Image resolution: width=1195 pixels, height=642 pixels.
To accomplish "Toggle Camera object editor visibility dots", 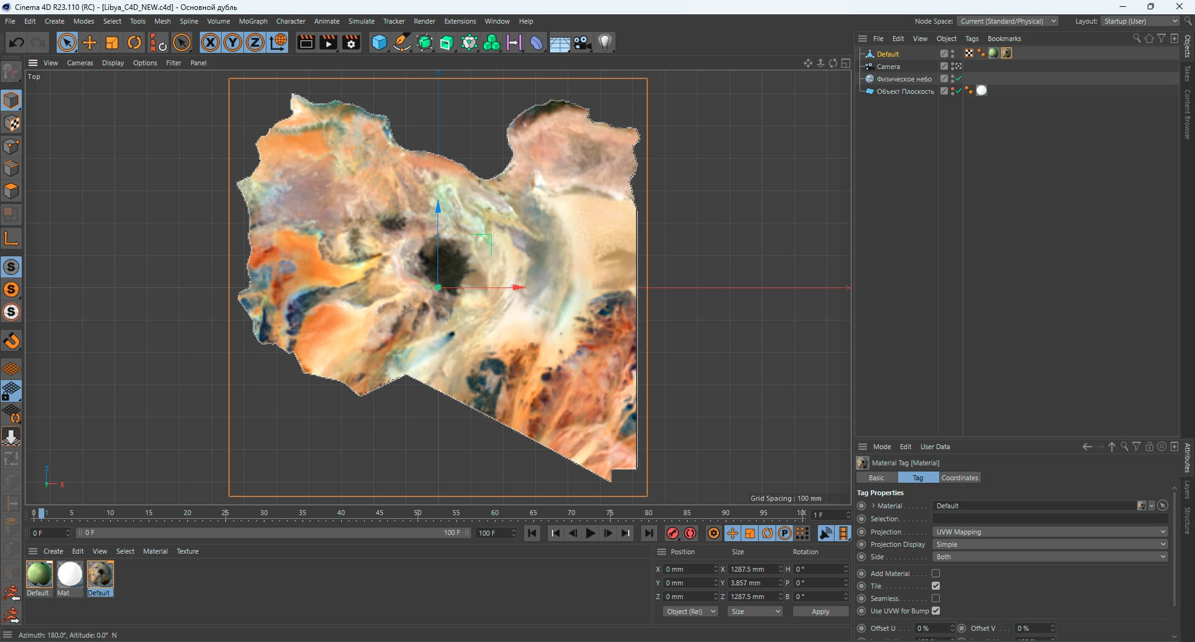I will [x=952, y=66].
